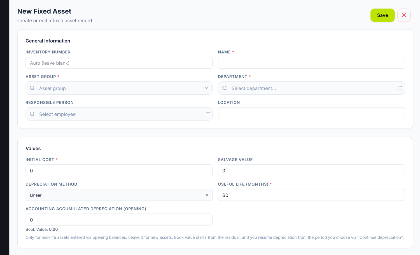Click the department search magnifier icon
The height and width of the screenshot is (255, 420).
pos(225,88)
